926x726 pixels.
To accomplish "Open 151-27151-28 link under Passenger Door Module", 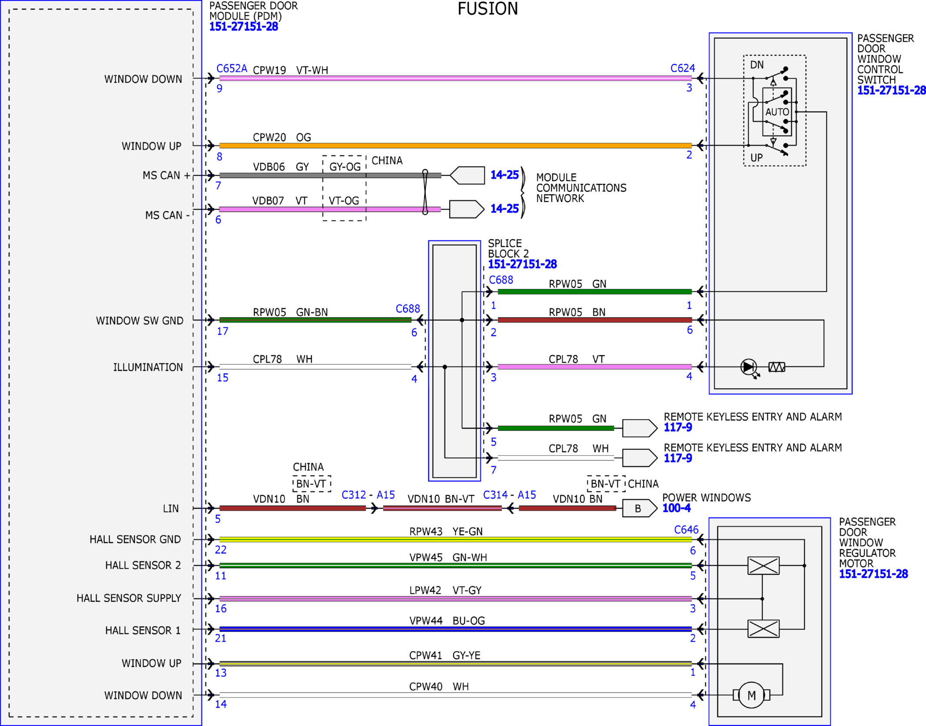I will [243, 27].
